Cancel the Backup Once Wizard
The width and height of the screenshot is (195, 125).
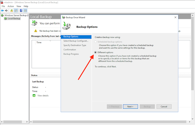pyautogui.click(x=164, y=106)
